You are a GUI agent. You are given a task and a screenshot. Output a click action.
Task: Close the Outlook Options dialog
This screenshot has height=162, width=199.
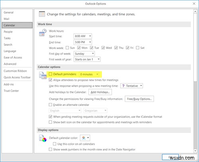coord(194,4)
